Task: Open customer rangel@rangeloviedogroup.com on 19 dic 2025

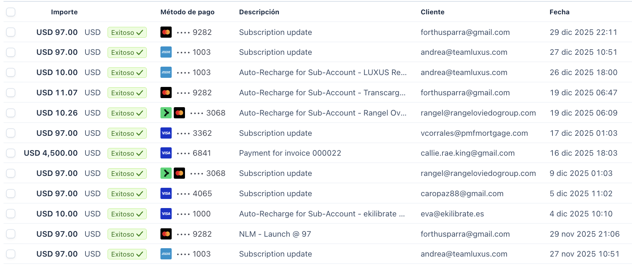Action: (478, 113)
